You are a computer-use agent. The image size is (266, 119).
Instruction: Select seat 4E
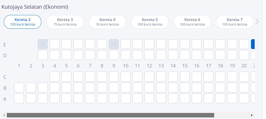tap(54, 44)
